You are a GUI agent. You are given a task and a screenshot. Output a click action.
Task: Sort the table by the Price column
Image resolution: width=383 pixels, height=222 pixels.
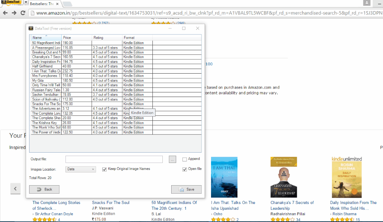[x=77, y=38]
